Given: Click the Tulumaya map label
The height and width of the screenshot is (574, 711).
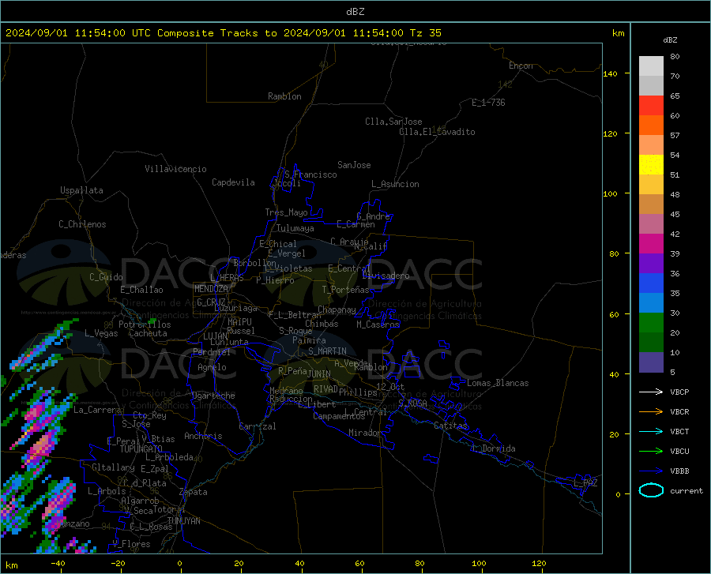Looking at the screenshot, I should click(295, 228).
